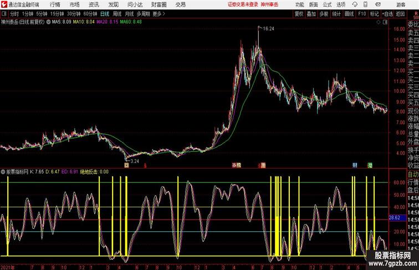
Task: Click the MA5: 8.09 indicator value
Action: [62, 22]
